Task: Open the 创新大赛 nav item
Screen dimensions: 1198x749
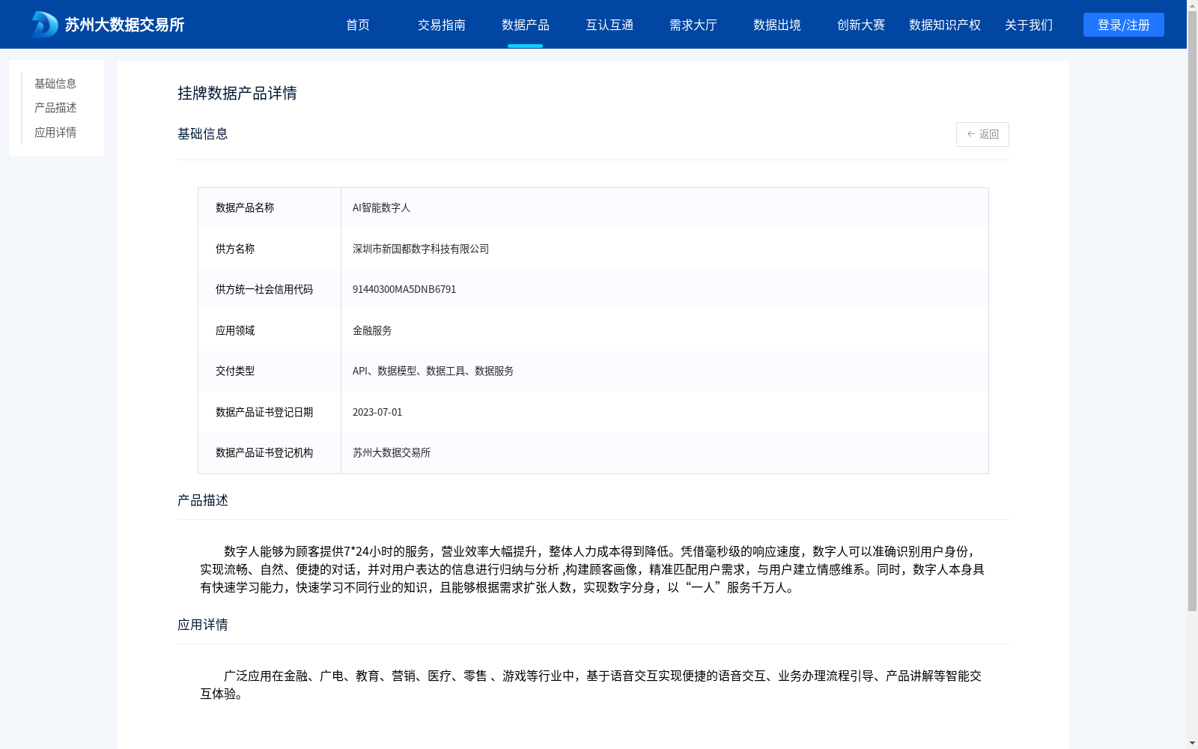Action: [861, 25]
